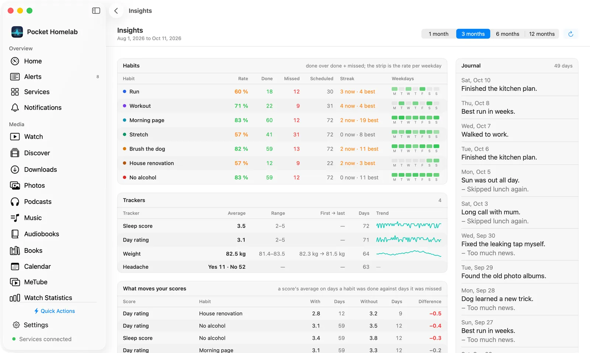Switch range to 1 month
The width and height of the screenshot is (590, 353).
click(438, 34)
